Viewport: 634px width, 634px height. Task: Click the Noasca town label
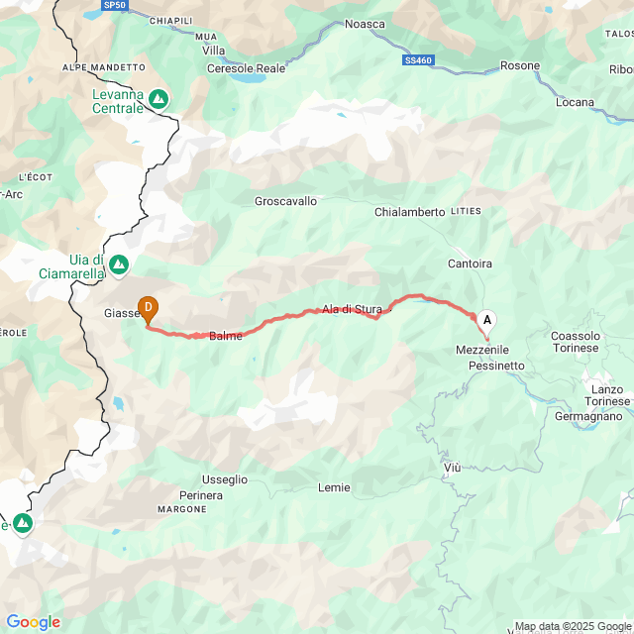coord(365,24)
